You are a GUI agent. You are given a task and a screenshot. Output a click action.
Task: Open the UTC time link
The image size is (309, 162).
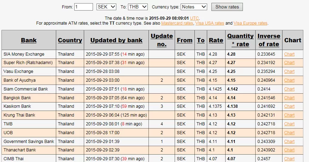194,18
